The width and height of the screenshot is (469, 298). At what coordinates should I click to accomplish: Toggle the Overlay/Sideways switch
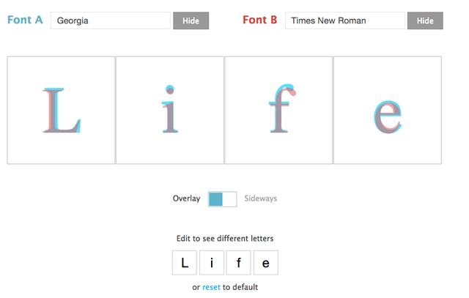223,199
